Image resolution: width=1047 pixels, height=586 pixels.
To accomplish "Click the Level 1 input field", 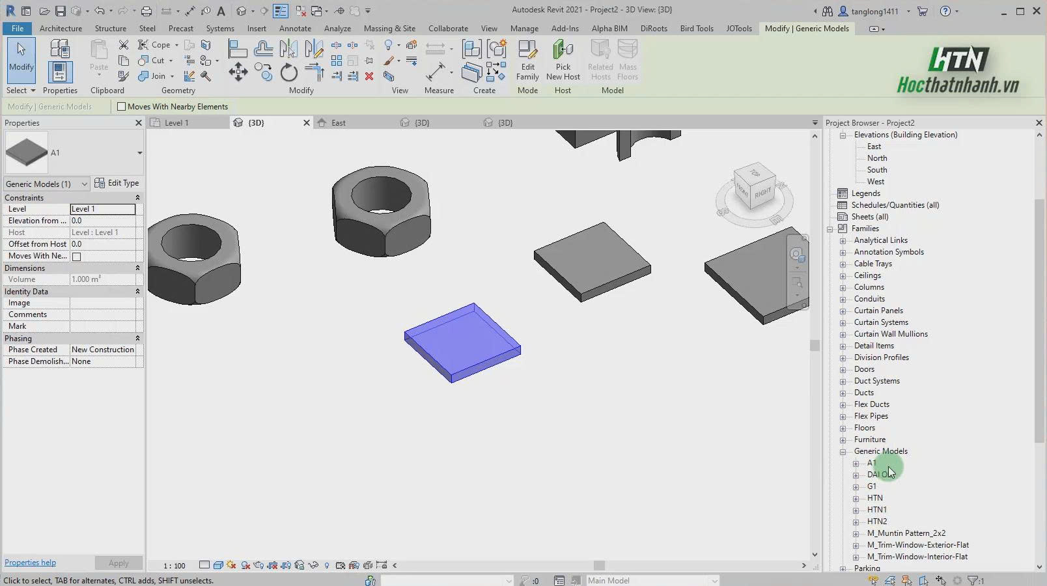I will click(103, 209).
